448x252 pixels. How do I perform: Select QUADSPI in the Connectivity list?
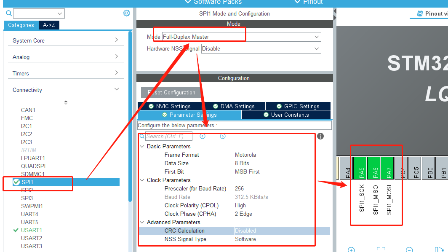[33, 166]
